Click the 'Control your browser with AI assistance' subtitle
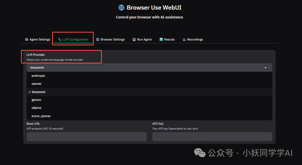Image resolution: width=302 pixels, height=165 pixels. [x=149, y=17]
